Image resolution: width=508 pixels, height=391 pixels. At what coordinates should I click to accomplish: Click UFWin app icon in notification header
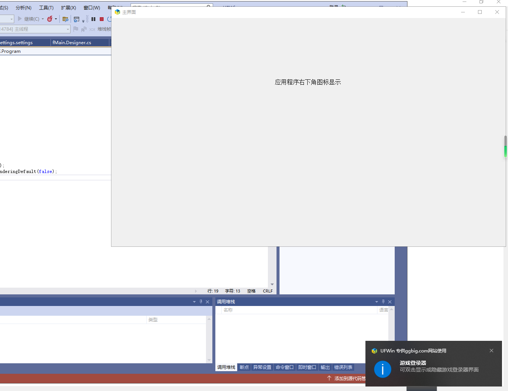(374, 351)
